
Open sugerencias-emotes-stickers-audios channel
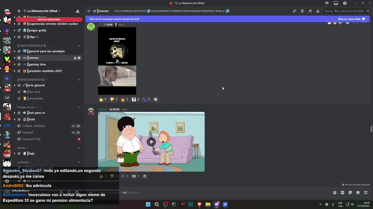(49, 24)
